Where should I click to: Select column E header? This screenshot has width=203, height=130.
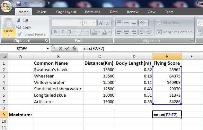167,56
